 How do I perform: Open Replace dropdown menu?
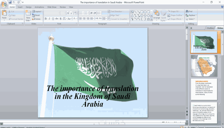191,15
